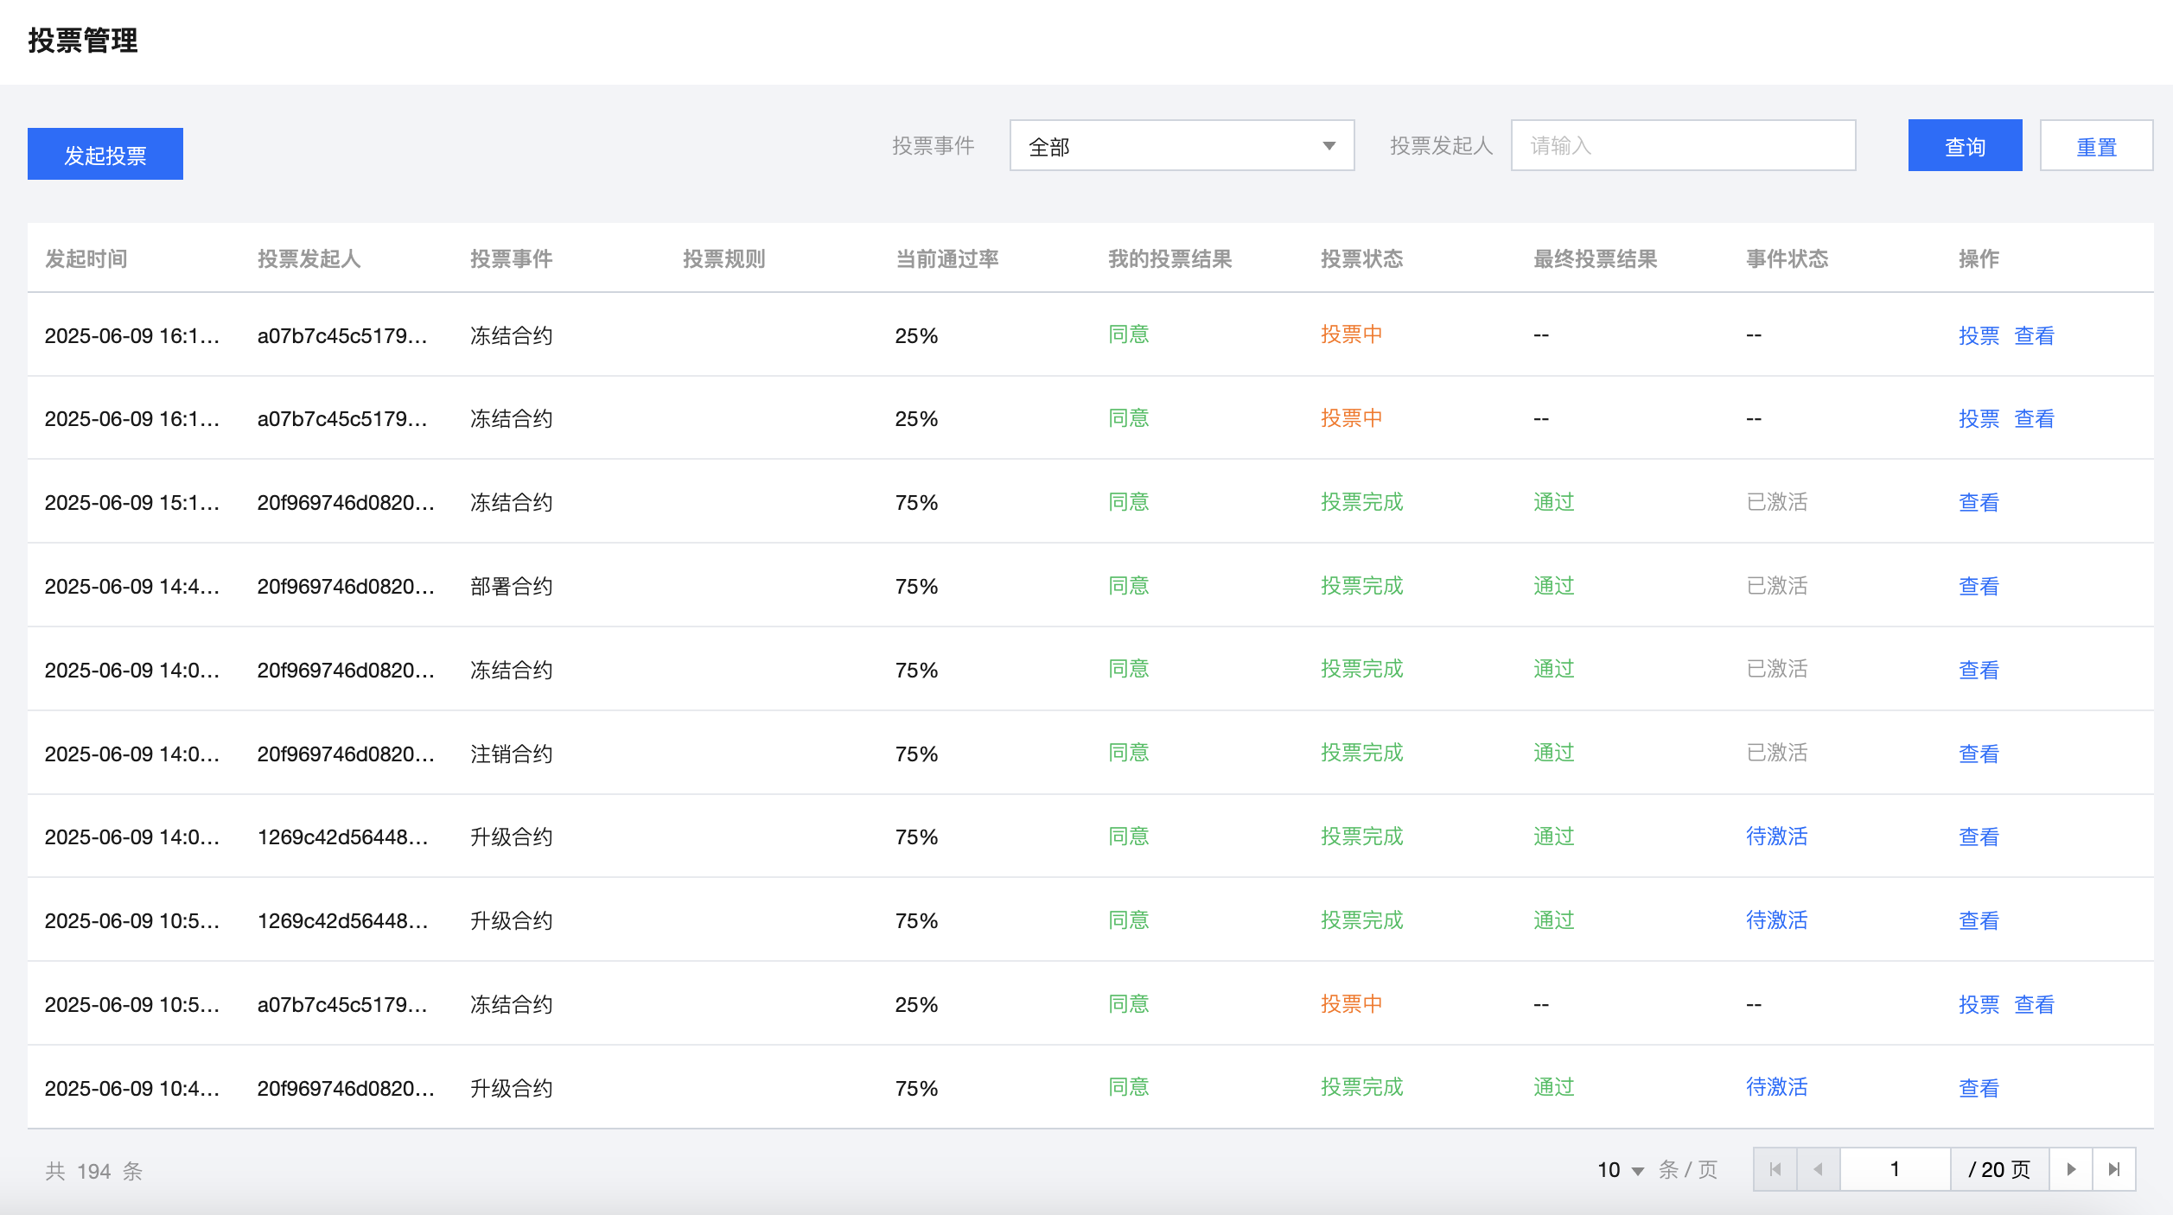This screenshot has width=2173, height=1215.
Task: Click the 当前通过率 column header
Action: click(x=946, y=258)
